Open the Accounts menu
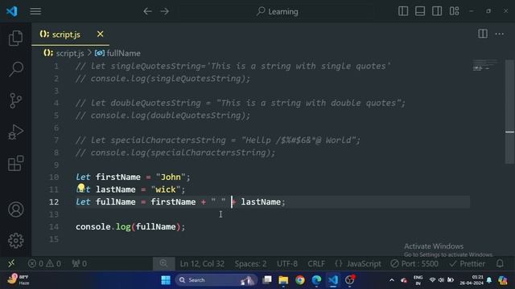 (x=15, y=210)
